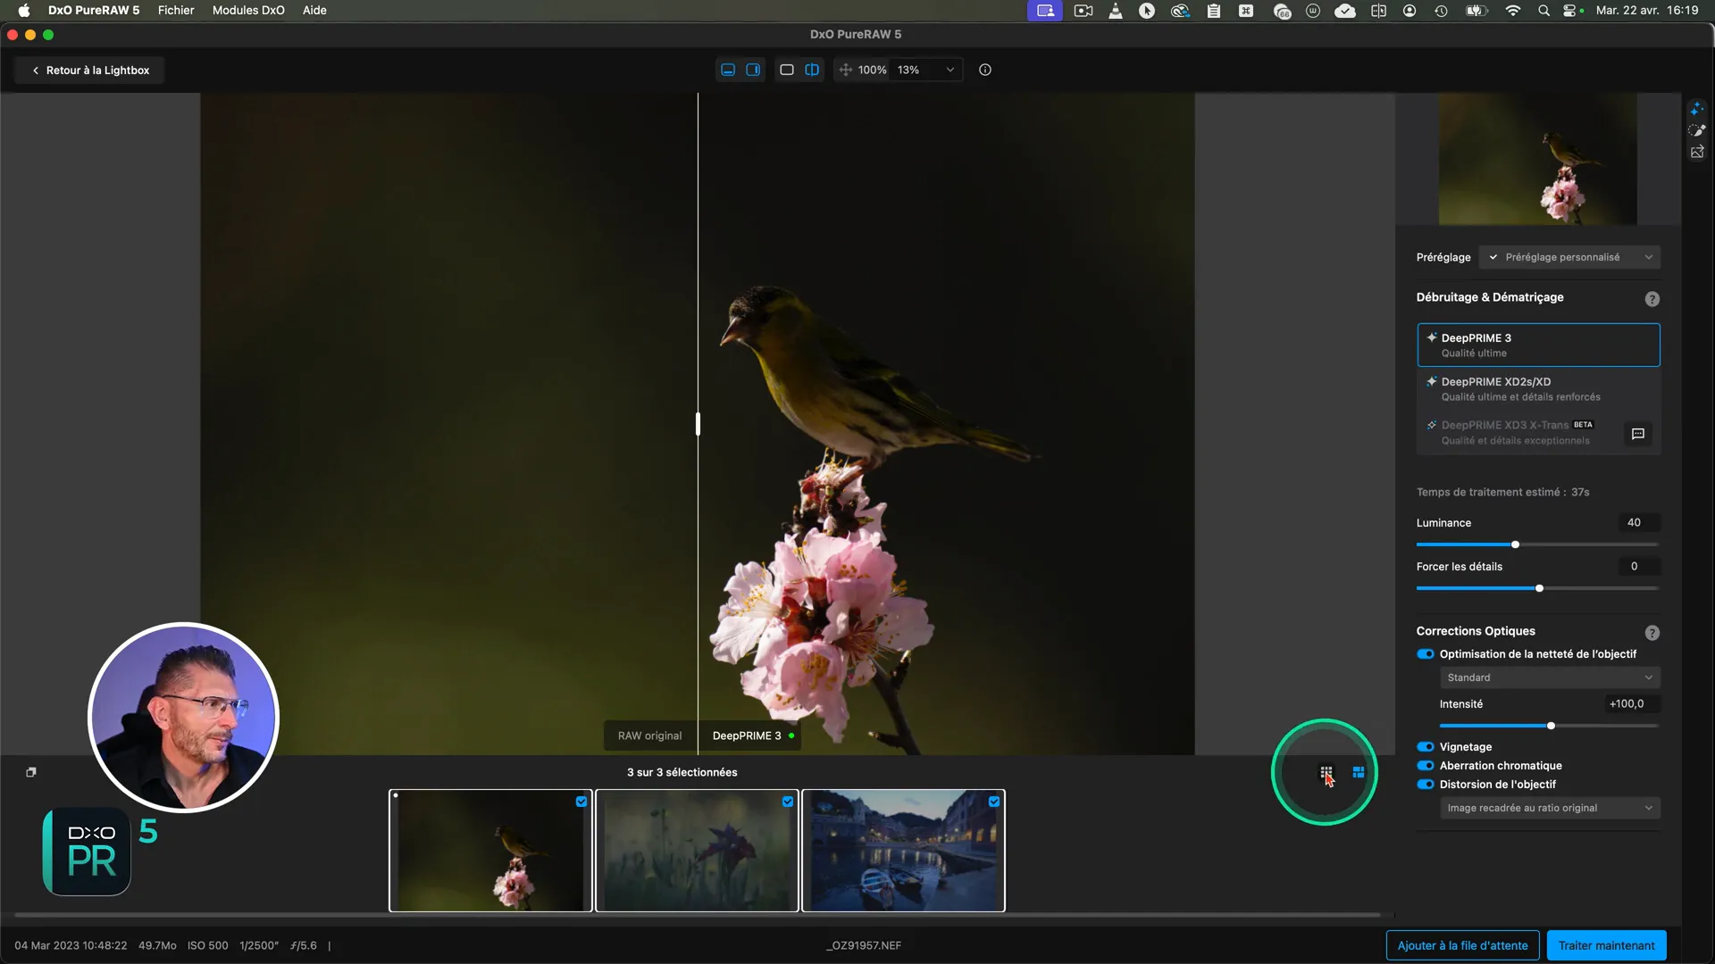Open the macOS Apple menu
This screenshot has width=1715, height=964.
pyautogui.click(x=24, y=11)
